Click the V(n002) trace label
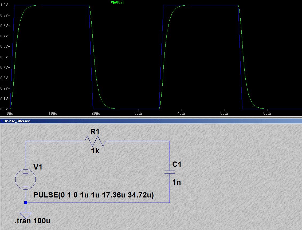 117,2
